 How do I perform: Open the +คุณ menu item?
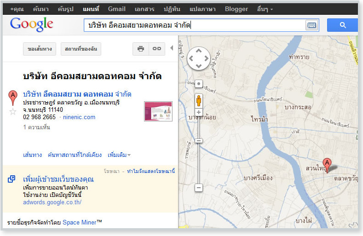point(17,9)
